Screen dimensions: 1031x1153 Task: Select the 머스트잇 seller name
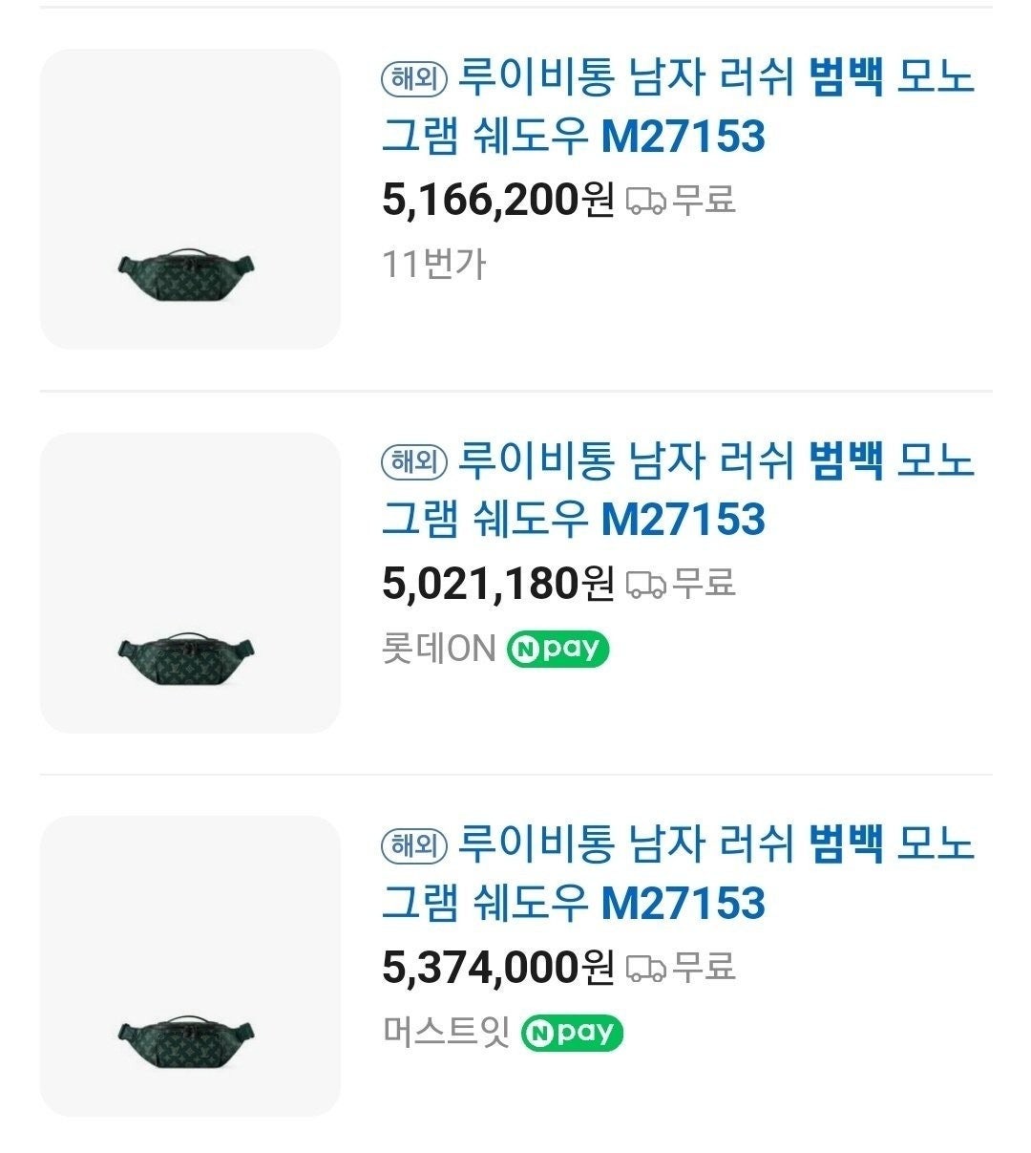click(446, 1033)
